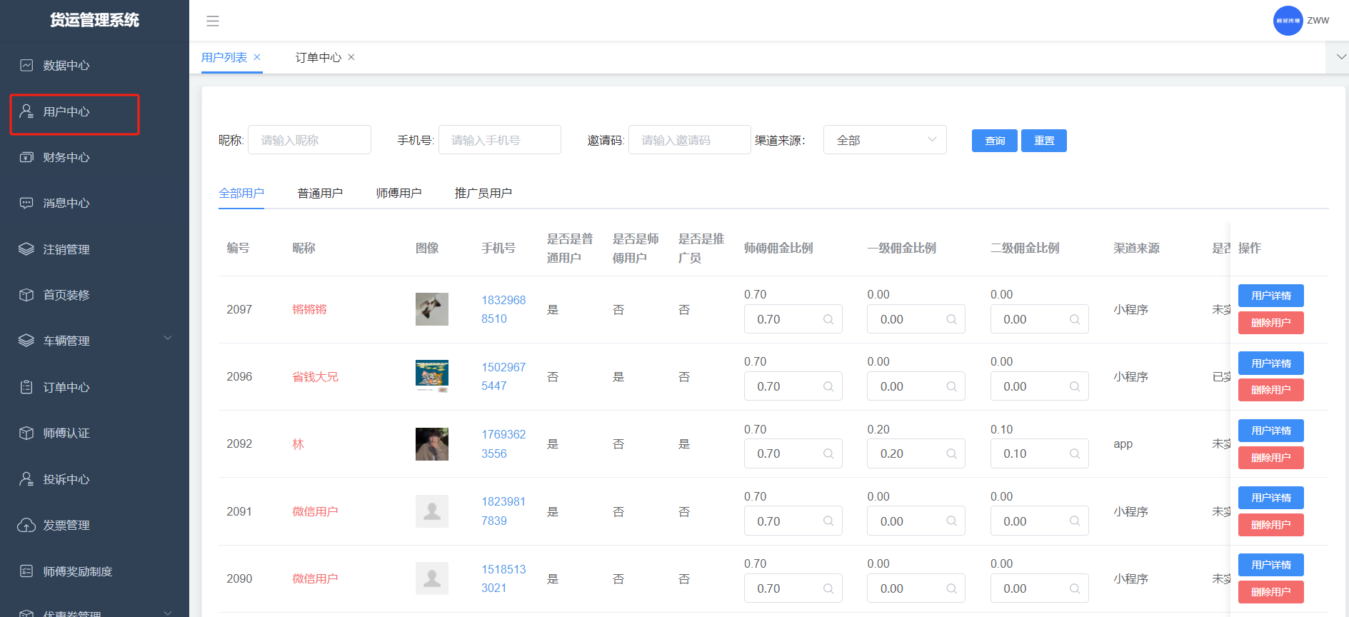Click the 注销管理 layers icon
The image size is (1349, 617).
pos(26,249)
